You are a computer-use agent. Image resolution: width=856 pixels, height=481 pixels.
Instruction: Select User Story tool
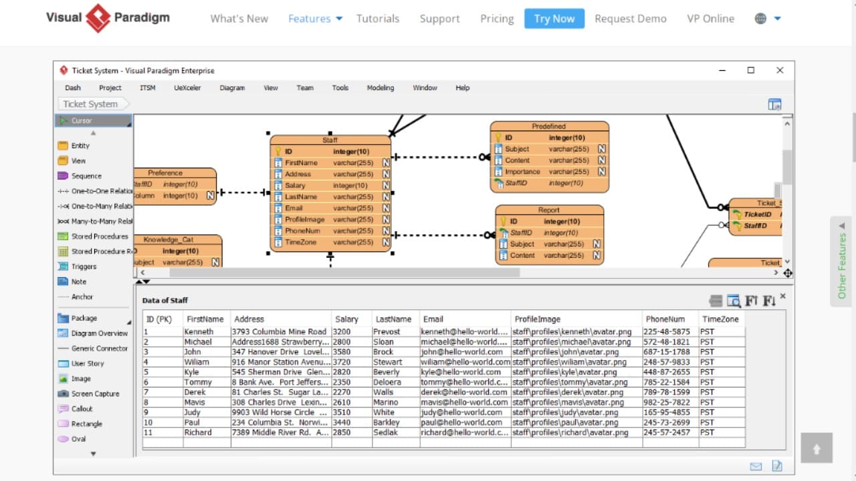(x=80, y=363)
